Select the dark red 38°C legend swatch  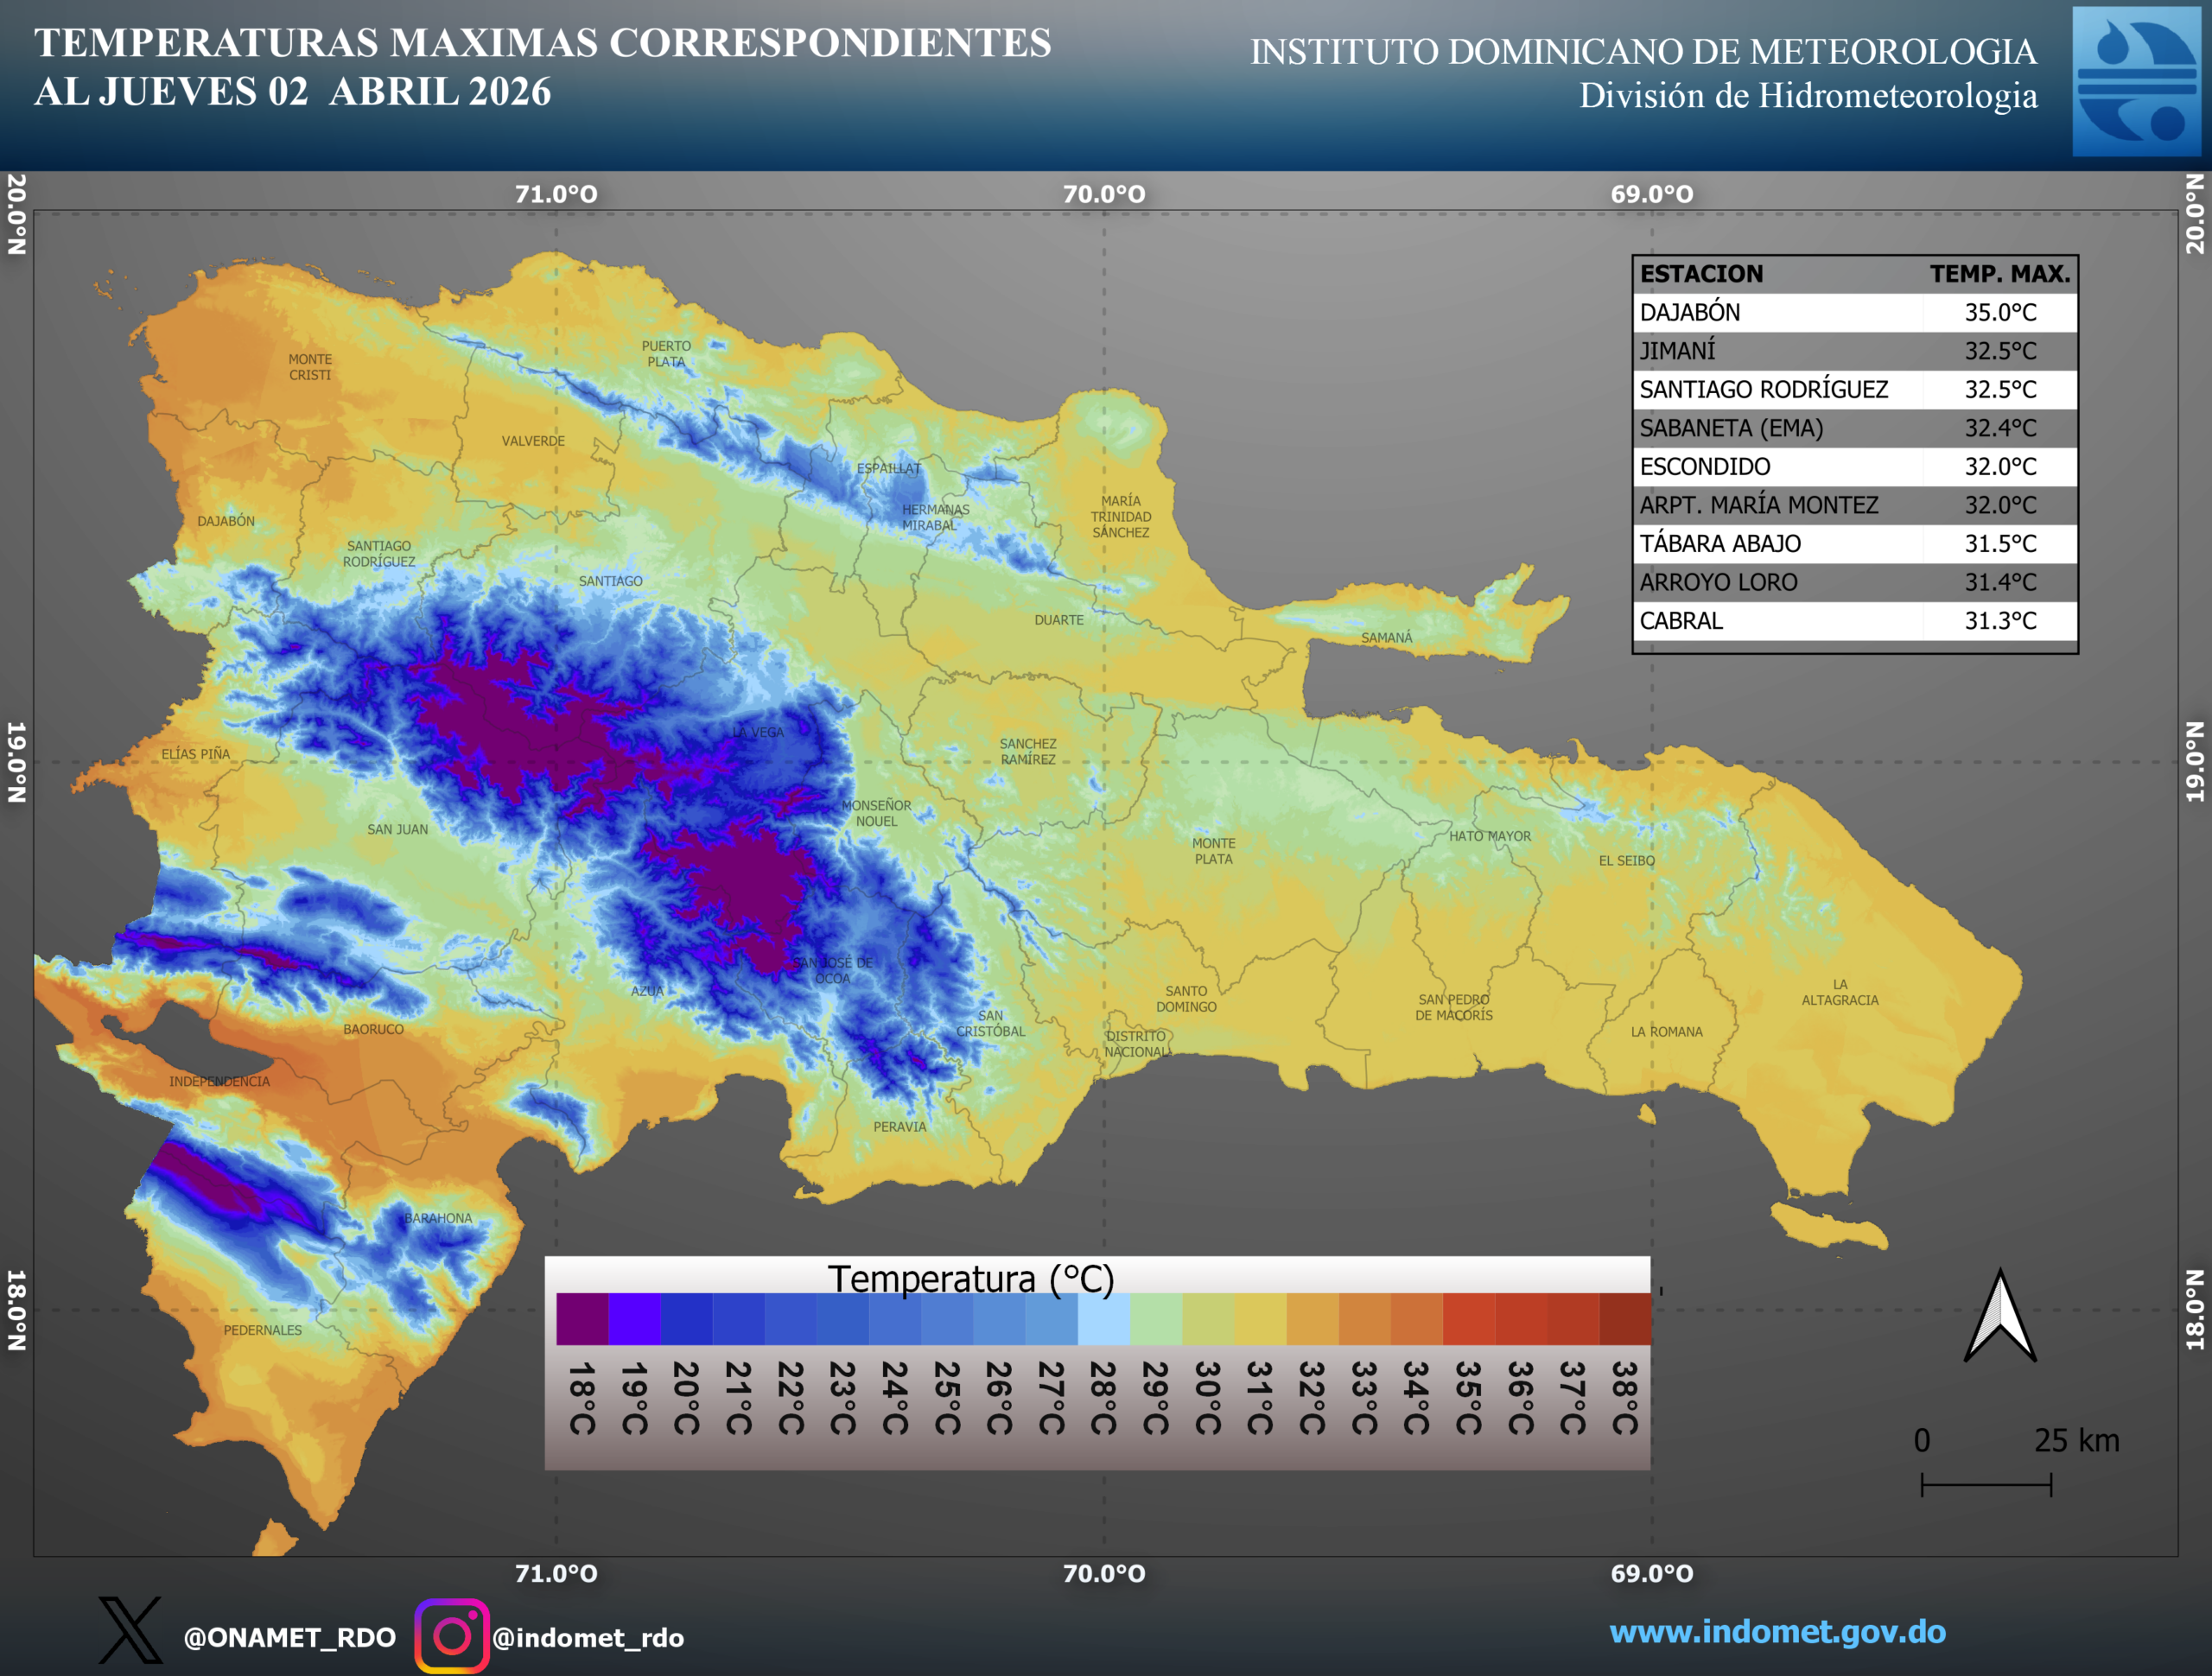tap(1625, 1319)
